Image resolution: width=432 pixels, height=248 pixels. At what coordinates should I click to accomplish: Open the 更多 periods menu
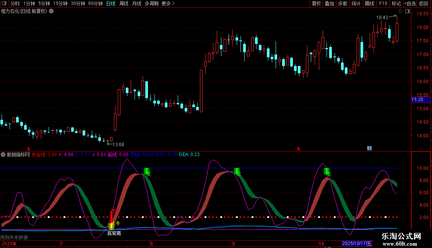point(168,4)
